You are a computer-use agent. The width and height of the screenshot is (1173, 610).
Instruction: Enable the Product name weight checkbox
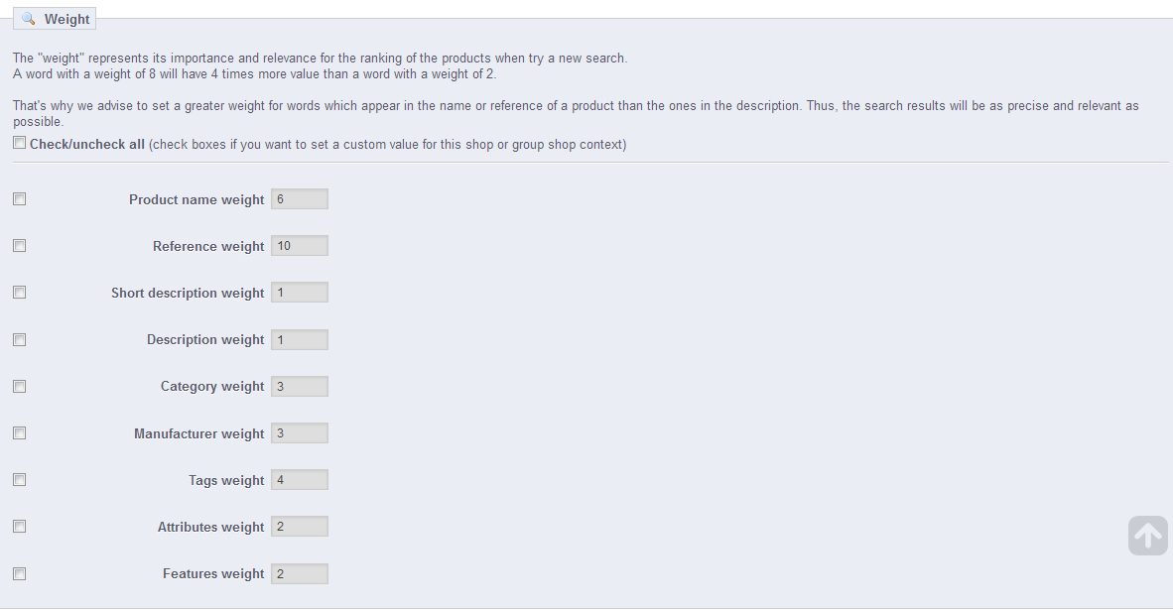click(x=20, y=199)
